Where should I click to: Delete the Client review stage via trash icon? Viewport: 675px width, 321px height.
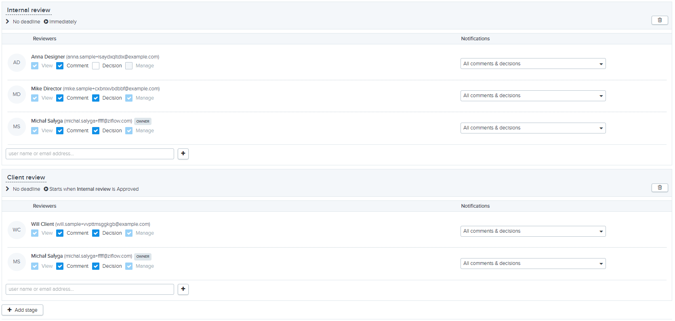pos(659,188)
